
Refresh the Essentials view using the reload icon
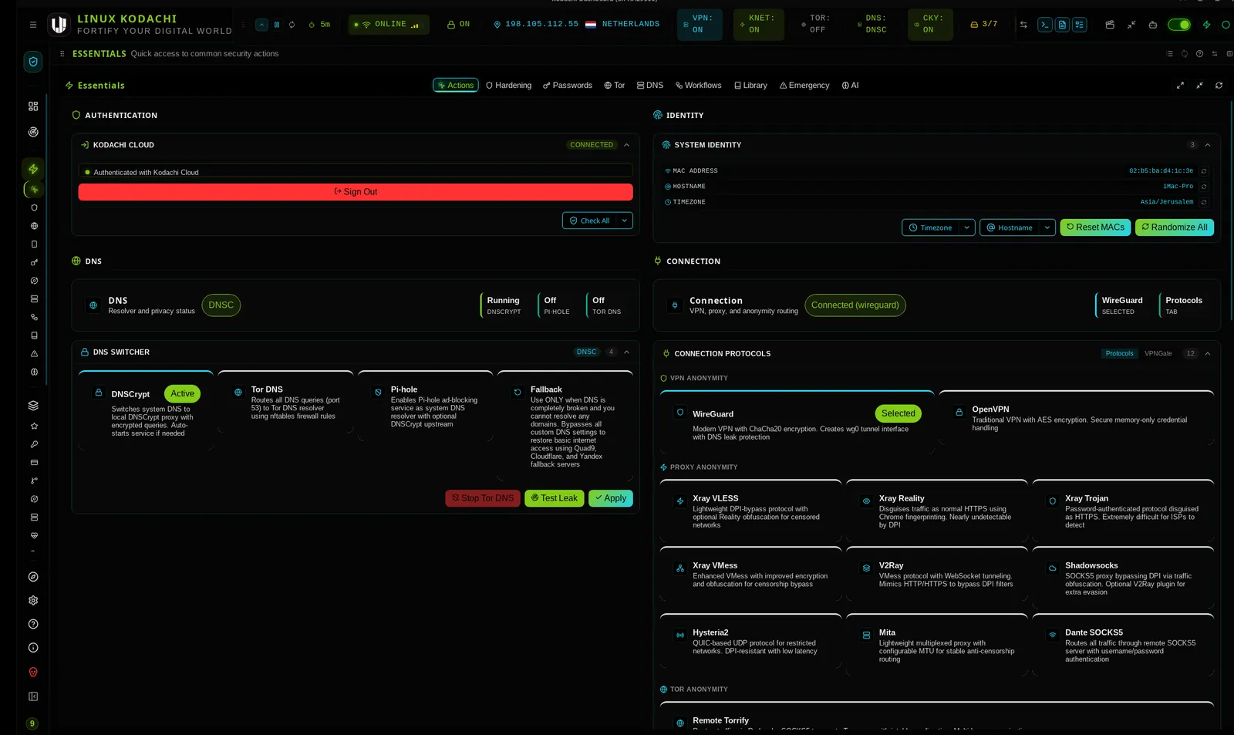[x=1219, y=86]
